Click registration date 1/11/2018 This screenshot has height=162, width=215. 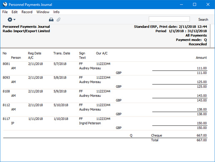click(x=35, y=119)
